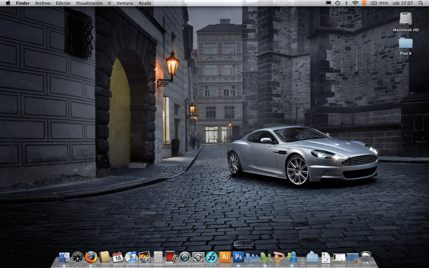429x268 pixels.
Task: Launch the Calculator app from the dock
Action: click(x=158, y=257)
